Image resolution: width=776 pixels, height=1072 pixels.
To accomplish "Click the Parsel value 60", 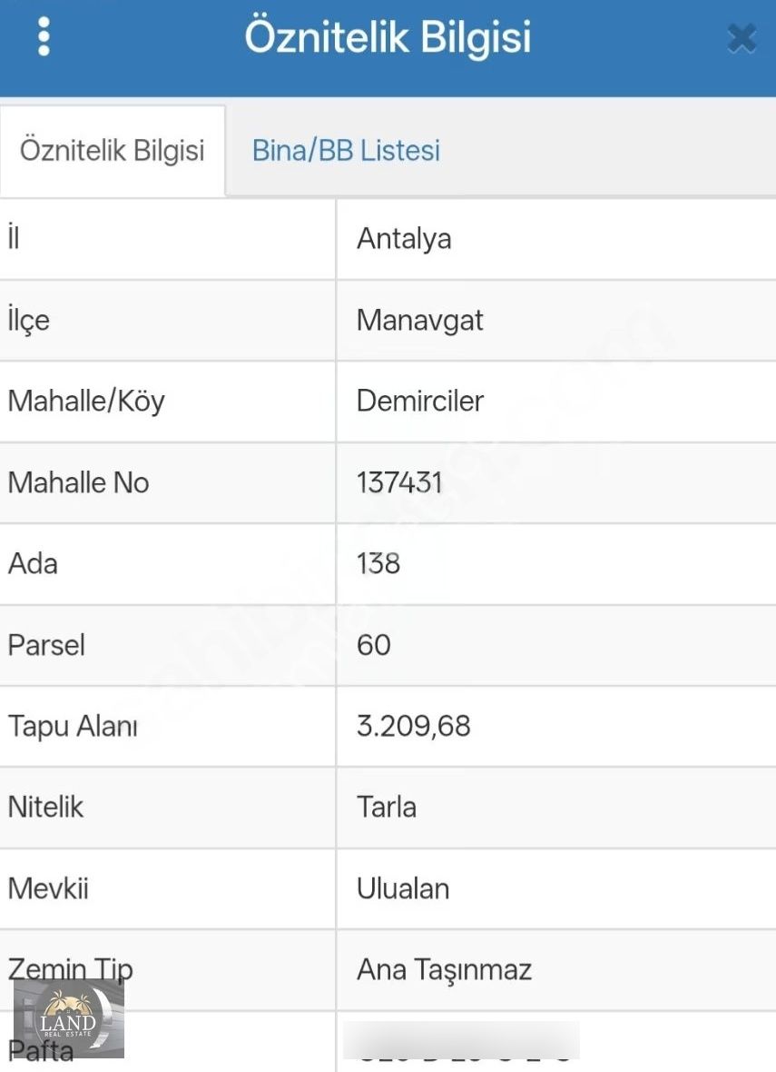I will click(x=375, y=645).
